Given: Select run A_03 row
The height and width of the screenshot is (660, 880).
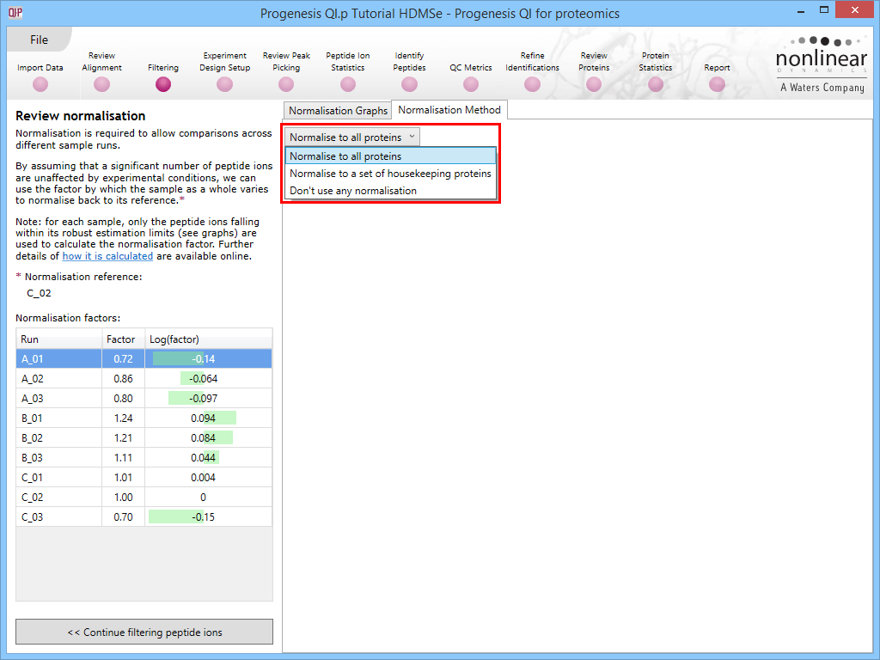Looking at the screenshot, I should pyautogui.click(x=144, y=398).
